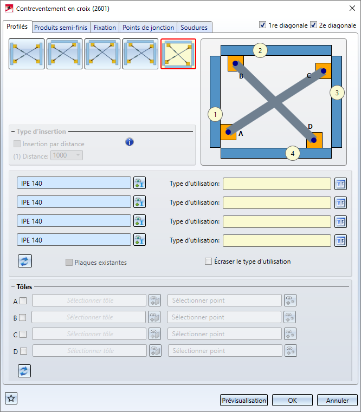This screenshot has width=361, height=412.
Task: Click numbered marker 4 in bracing diagram
Action: point(293,153)
